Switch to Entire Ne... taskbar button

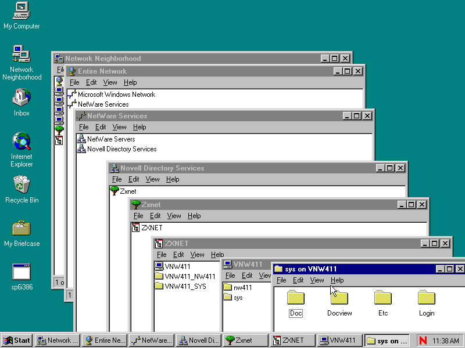pos(105,340)
